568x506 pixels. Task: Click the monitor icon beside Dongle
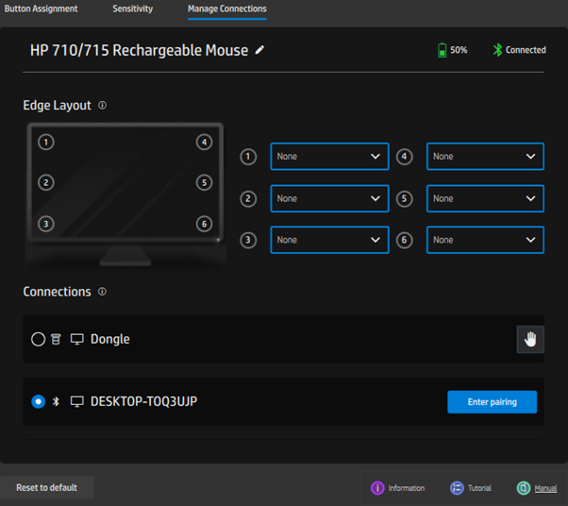[x=76, y=339]
